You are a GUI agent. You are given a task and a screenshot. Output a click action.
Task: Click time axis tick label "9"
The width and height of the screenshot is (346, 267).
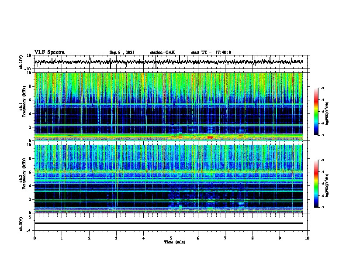280,238
